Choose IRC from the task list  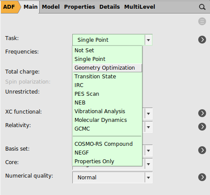[x=107, y=85]
